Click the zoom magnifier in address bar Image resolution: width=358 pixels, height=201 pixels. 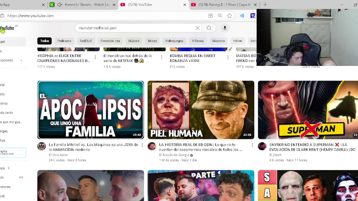click(x=220, y=16)
